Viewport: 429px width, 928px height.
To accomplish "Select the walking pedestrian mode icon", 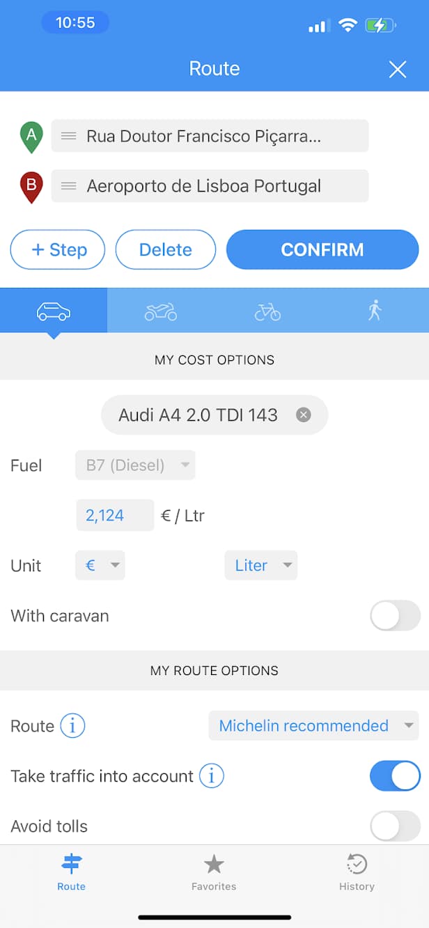I will (375, 310).
